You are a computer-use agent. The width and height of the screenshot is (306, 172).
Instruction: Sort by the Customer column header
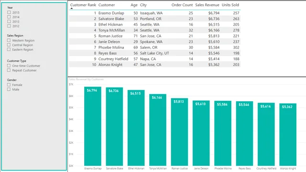(107, 5)
